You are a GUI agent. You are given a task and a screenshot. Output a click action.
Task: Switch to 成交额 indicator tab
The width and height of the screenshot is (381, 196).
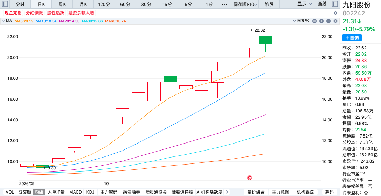[x=25, y=192]
